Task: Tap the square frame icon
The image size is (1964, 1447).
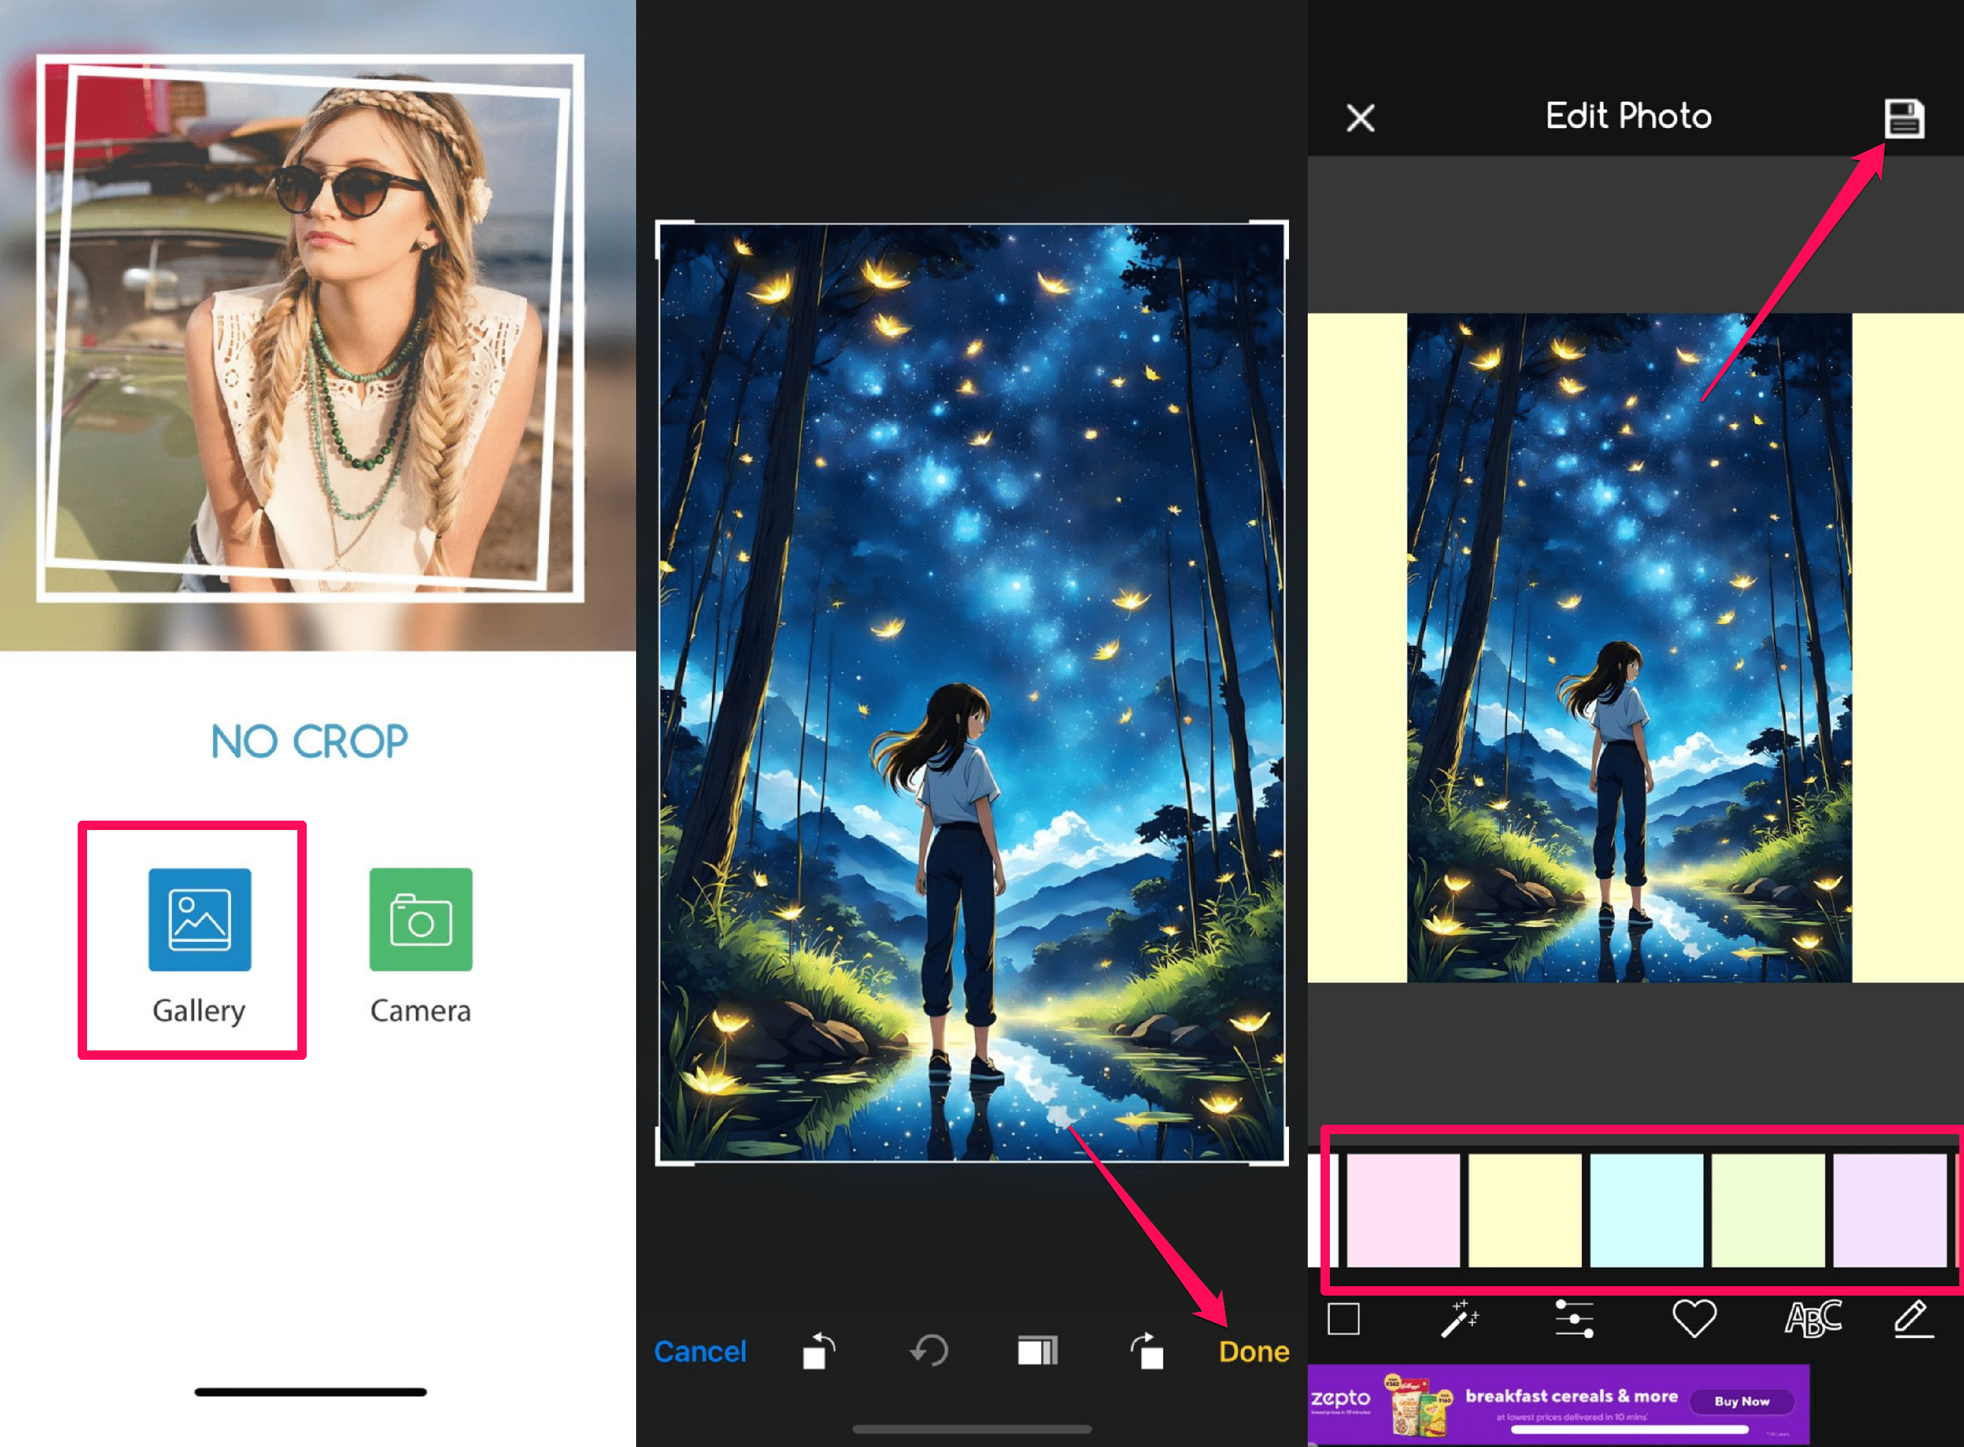Action: pyautogui.click(x=1343, y=1318)
